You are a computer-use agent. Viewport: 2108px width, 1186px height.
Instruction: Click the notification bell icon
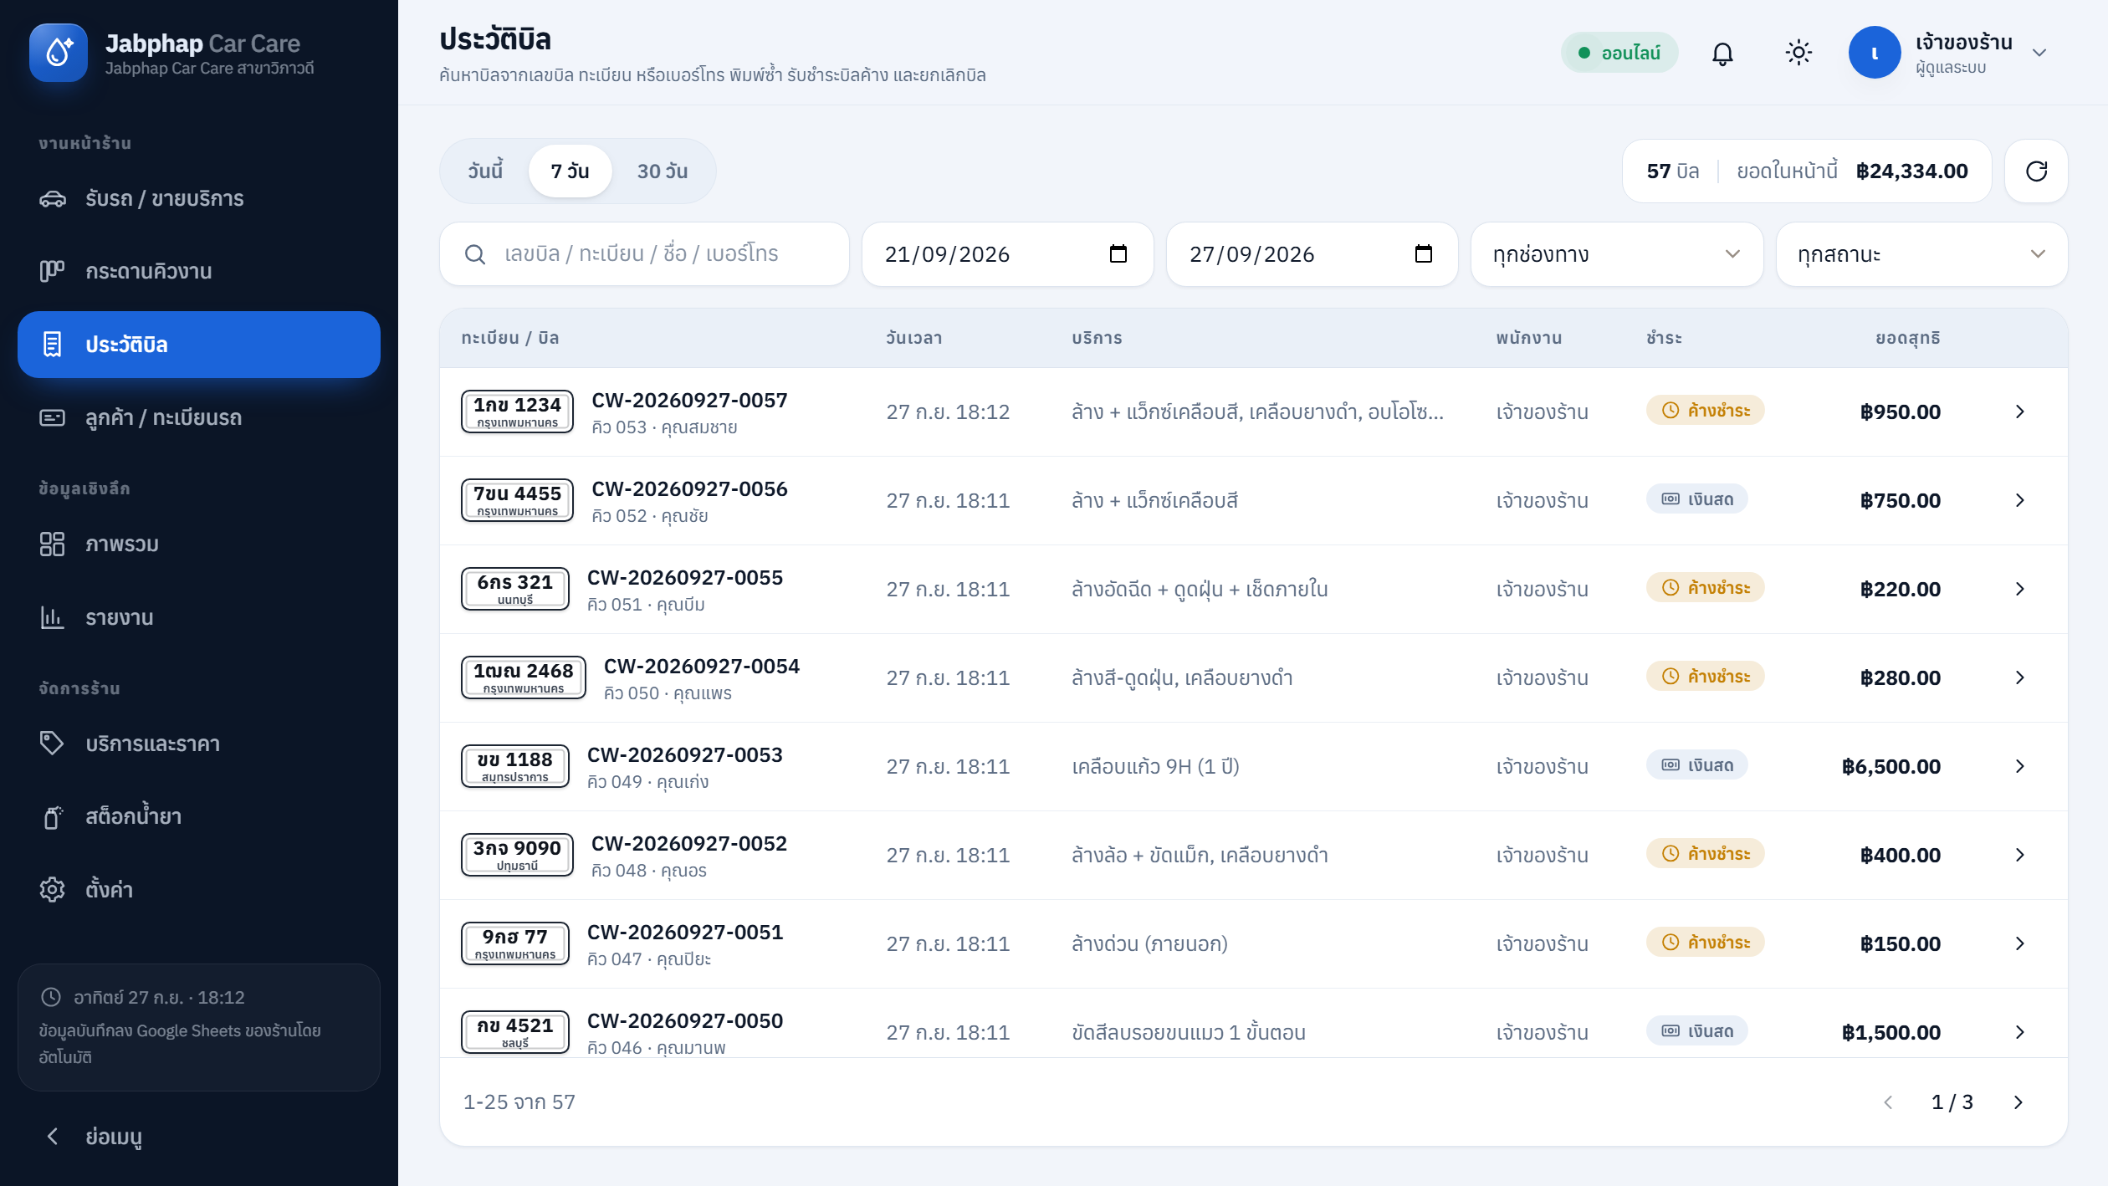tap(1722, 54)
